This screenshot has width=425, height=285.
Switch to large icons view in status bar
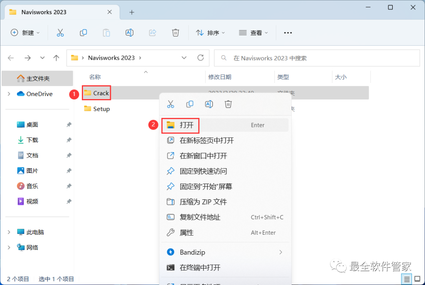(418, 279)
